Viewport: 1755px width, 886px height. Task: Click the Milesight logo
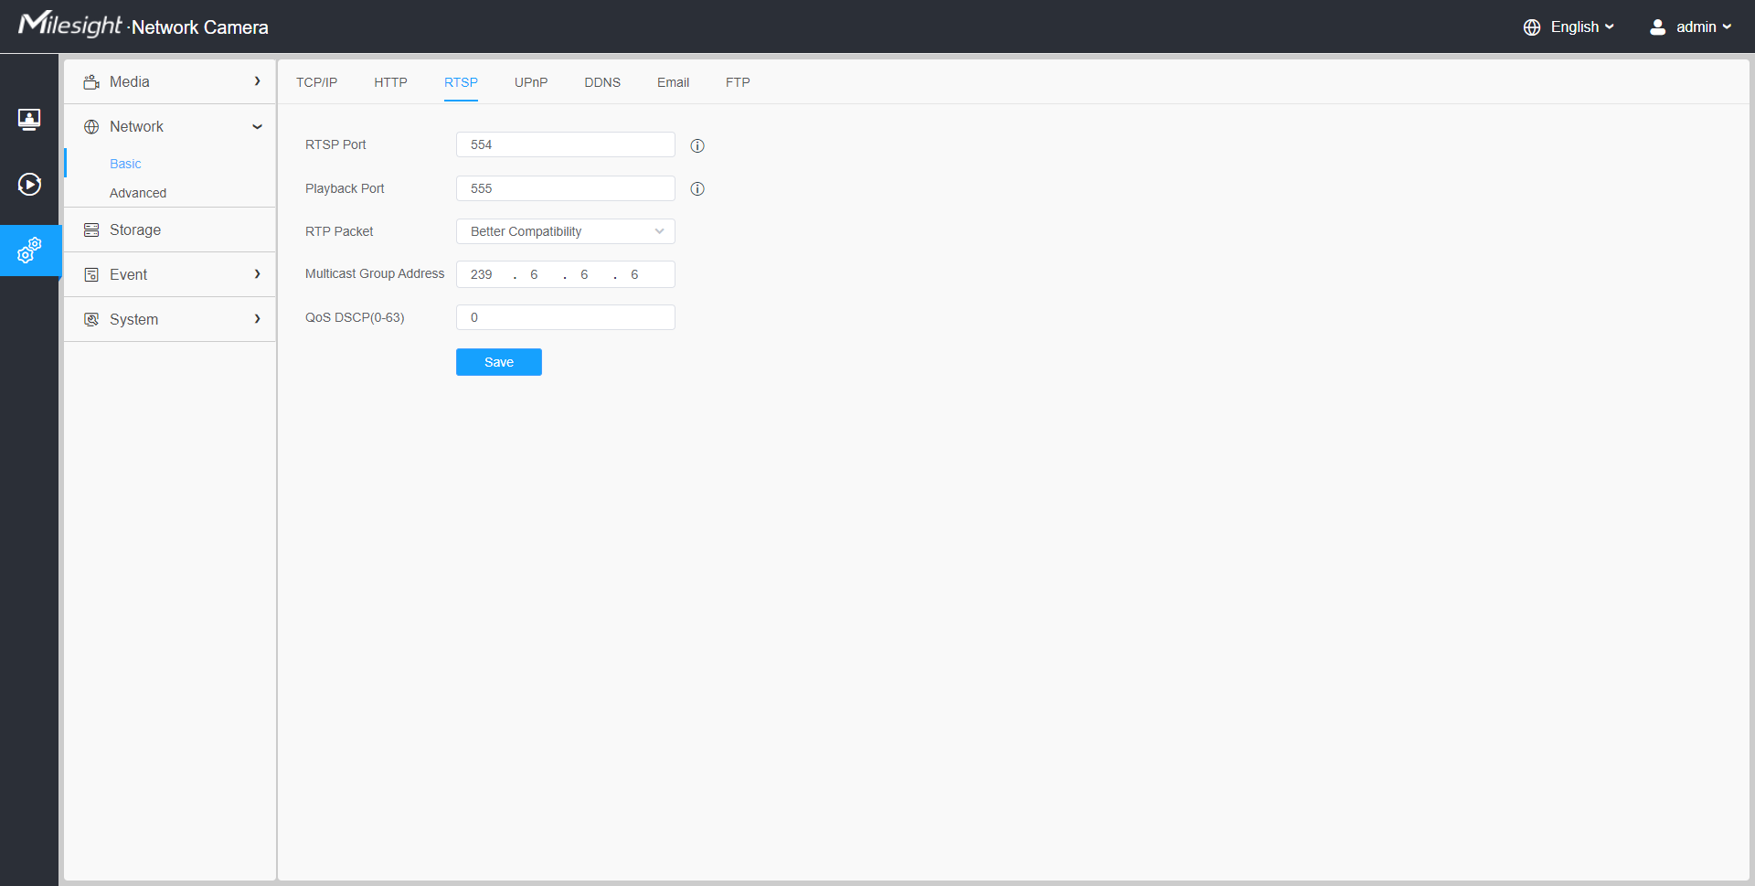click(x=70, y=25)
